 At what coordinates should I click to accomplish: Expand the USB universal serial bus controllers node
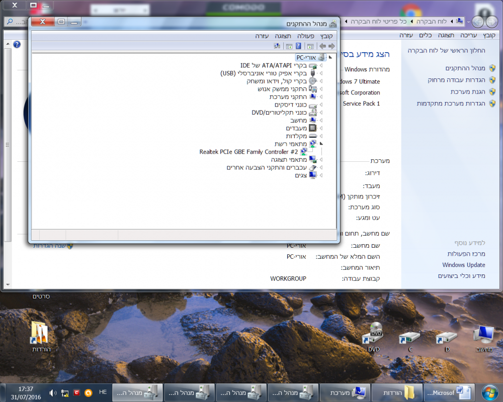coord(321,73)
